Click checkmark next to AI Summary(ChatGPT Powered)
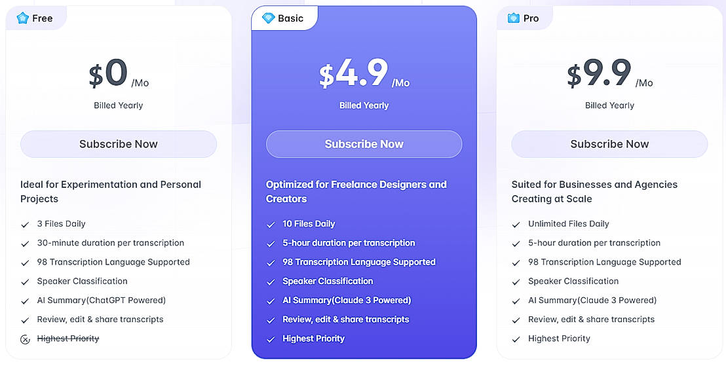This screenshot has width=726, height=366. tap(25, 301)
